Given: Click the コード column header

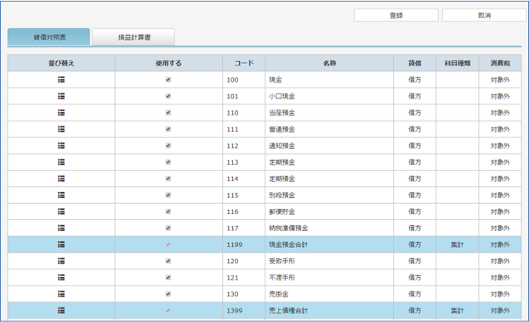Looking at the screenshot, I should 243,64.
